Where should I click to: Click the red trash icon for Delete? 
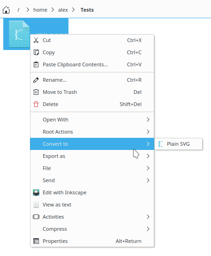tap(36, 104)
